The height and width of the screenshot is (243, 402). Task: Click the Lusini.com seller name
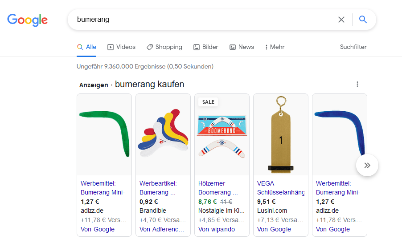pyautogui.click(x=272, y=211)
